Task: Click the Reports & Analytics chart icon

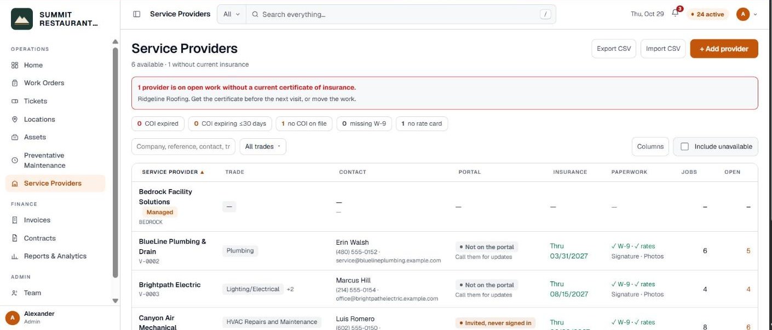Action: pos(15,256)
